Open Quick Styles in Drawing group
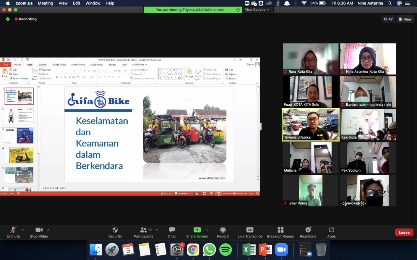Image resolution: width=417 pixels, height=260 pixels. [x=198, y=74]
